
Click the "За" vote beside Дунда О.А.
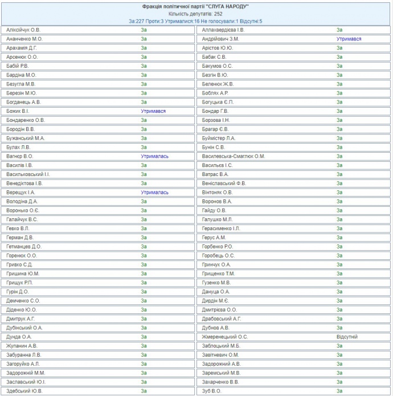coord(144,337)
